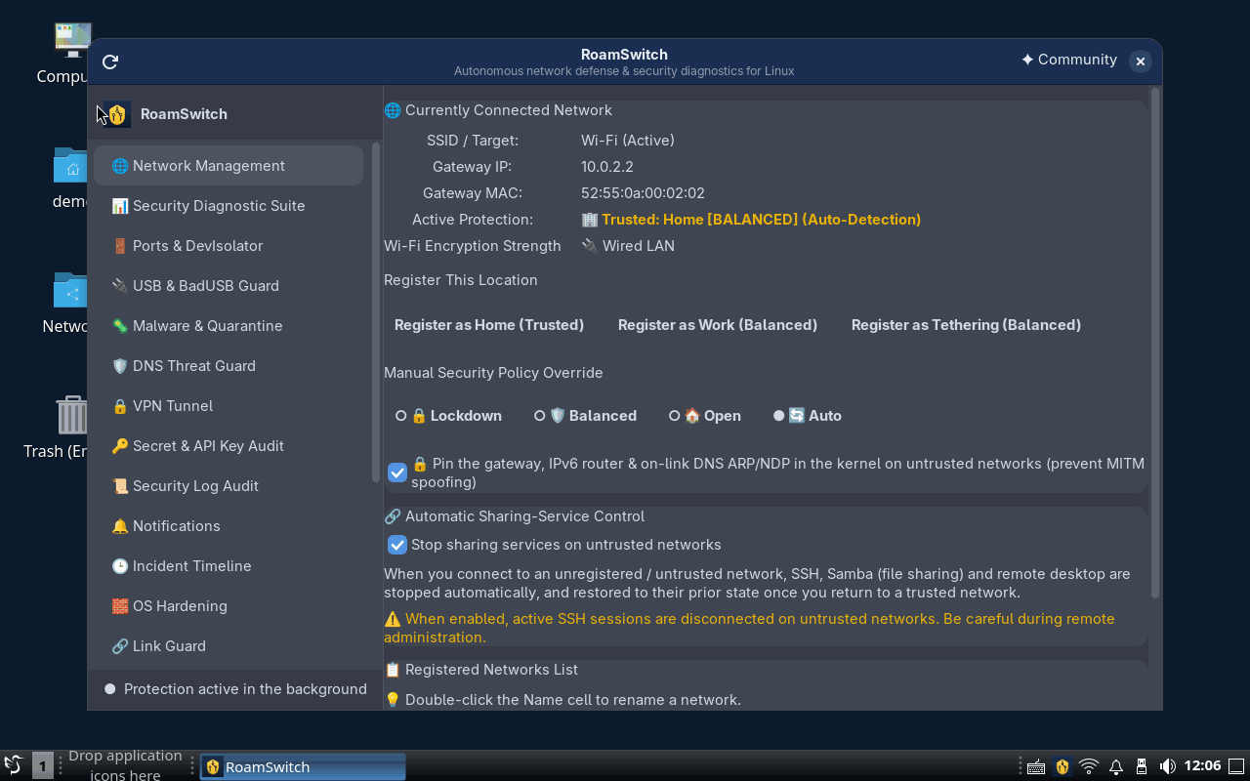Click the Gateway IP value 10.0.2.2
The height and width of the screenshot is (781, 1250).
coord(607,167)
